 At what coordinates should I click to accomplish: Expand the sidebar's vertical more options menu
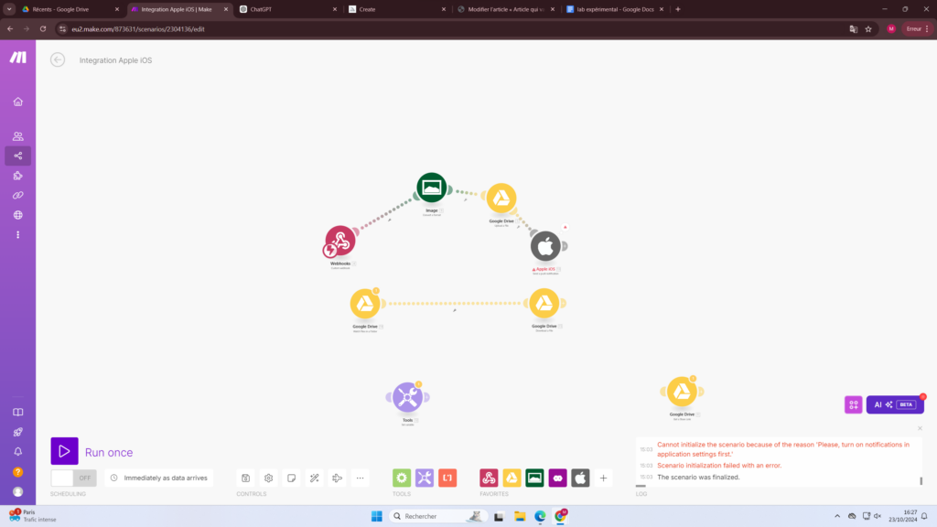(17, 235)
